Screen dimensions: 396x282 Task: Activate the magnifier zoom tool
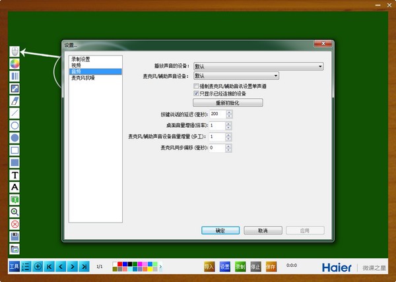15,212
